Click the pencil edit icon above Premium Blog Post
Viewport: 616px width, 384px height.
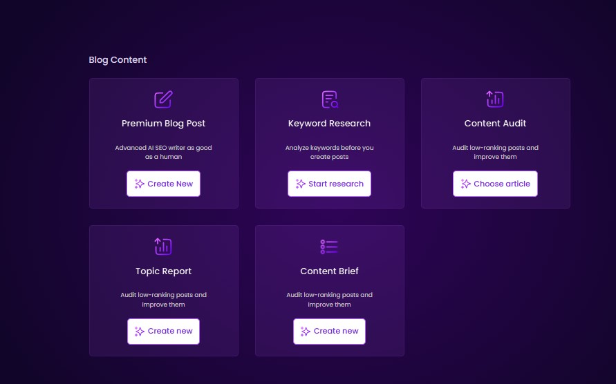click(x=163, y=99)
